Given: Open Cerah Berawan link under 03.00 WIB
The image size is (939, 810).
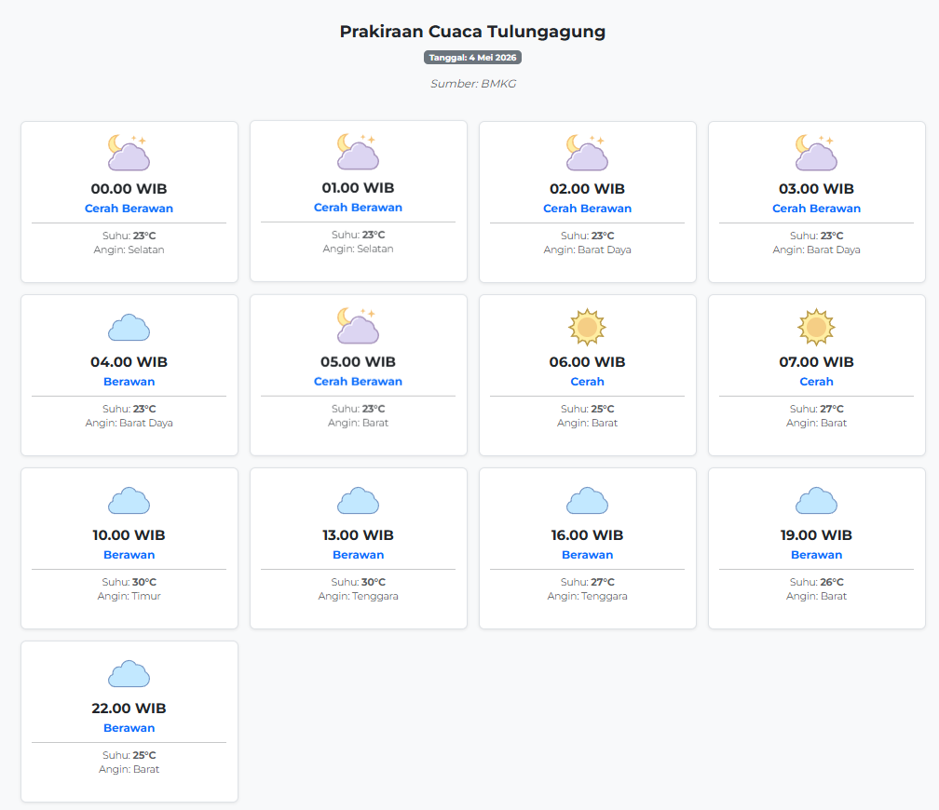Looking at the screenshot, I should pyautogui.click(x=816, y=209).
